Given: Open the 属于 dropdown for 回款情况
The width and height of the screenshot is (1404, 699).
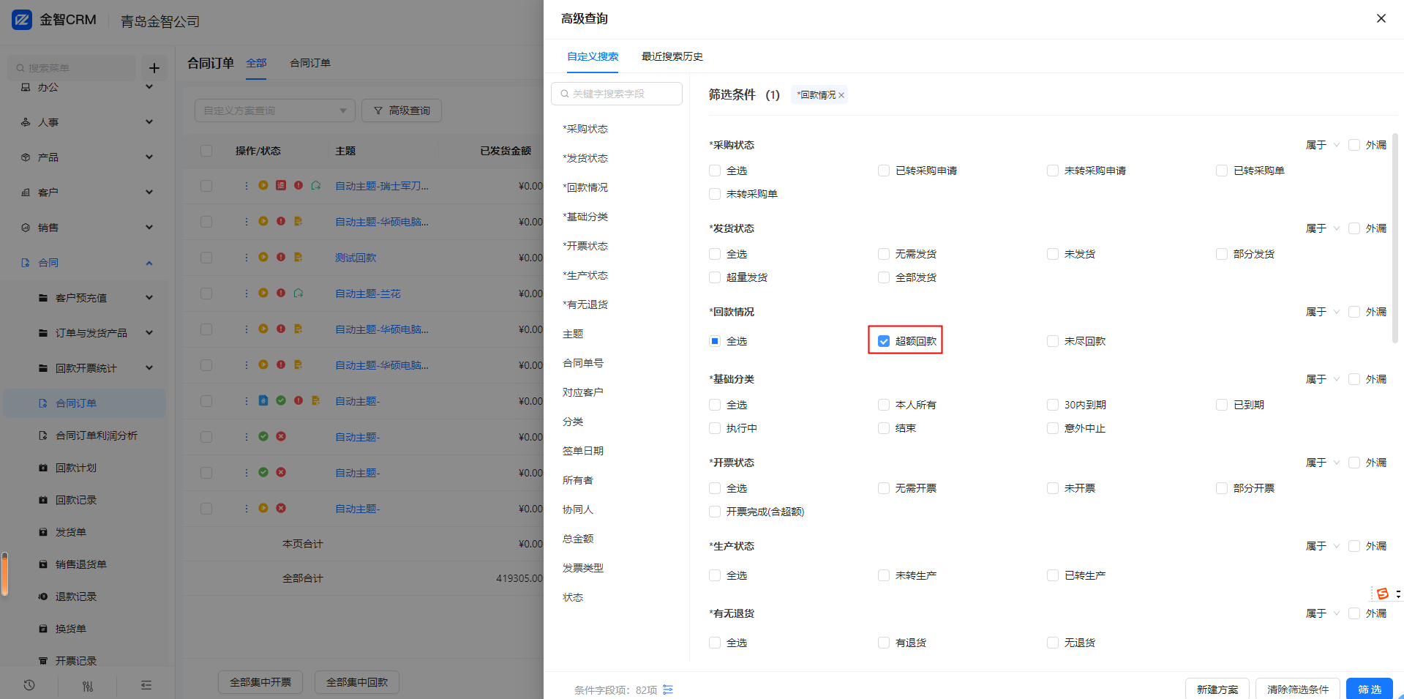Looking at the screenshot, I should (x=1322, y=312).
